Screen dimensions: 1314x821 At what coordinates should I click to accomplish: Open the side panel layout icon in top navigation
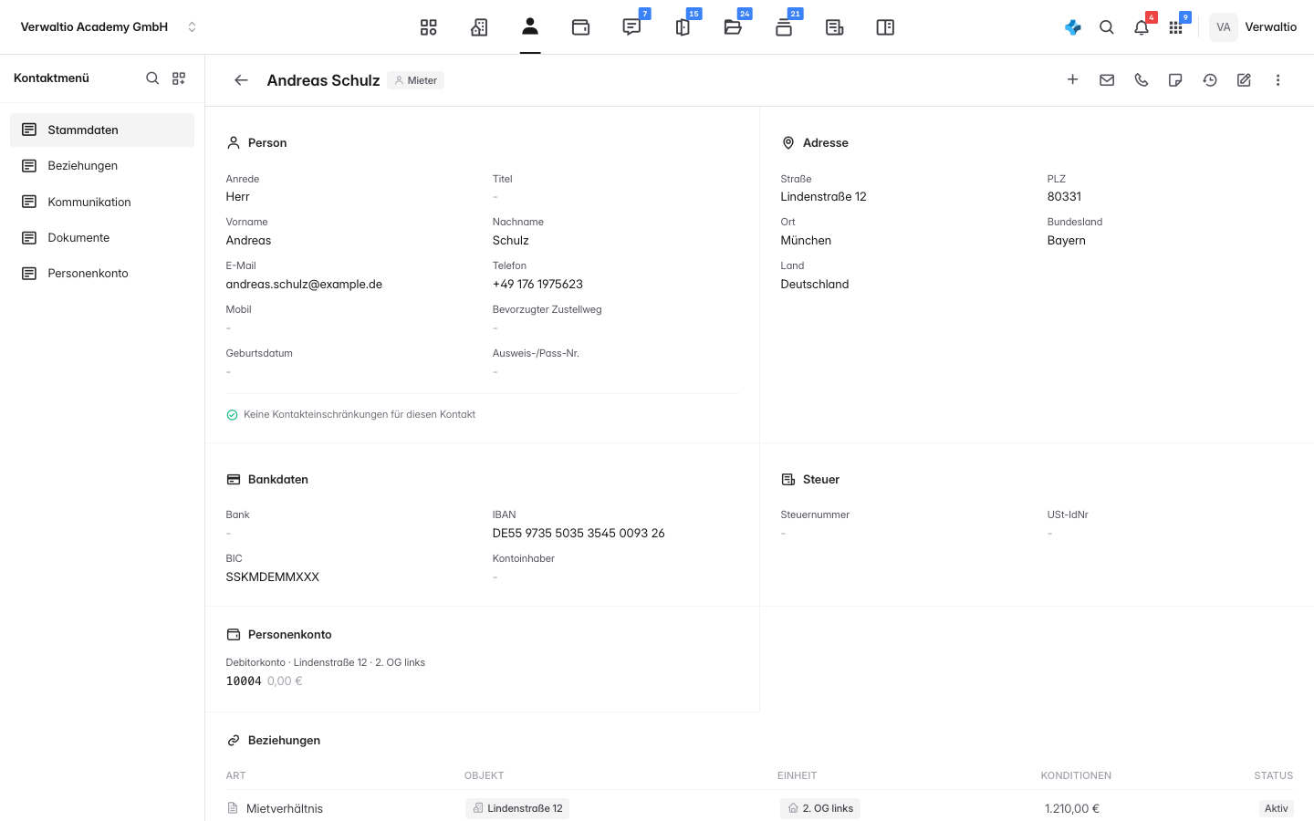885,27
